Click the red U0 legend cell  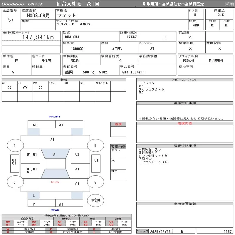click(x=8, y=222)
